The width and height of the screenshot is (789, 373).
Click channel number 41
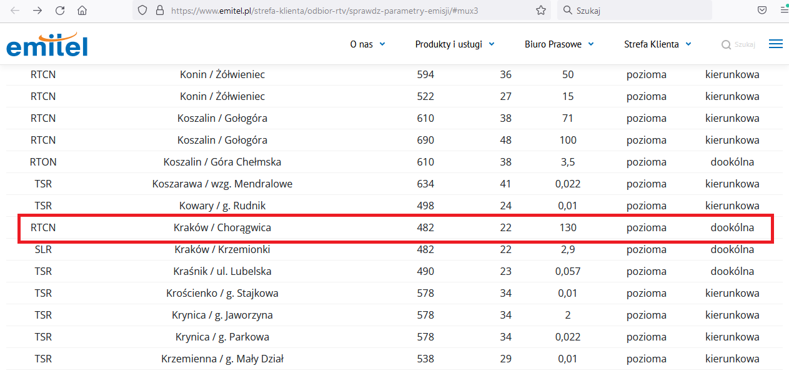[x=506, y=184]
